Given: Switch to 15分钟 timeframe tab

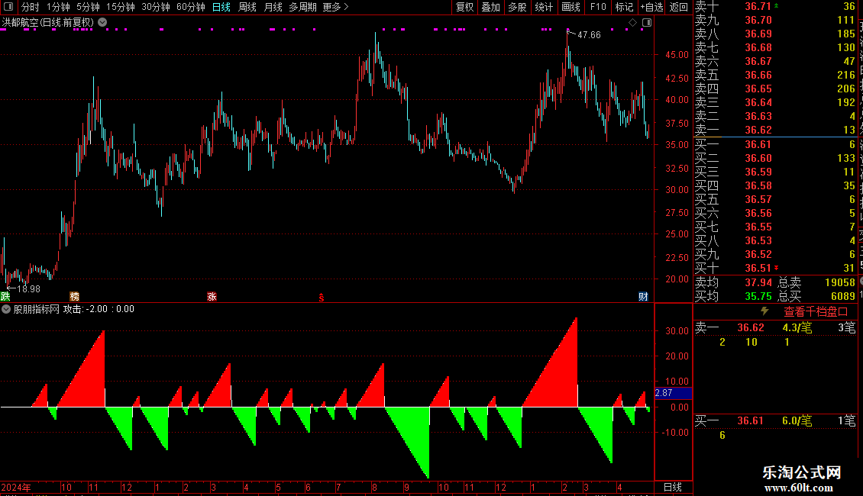Looking at the screenshot, I should pyautogui.click(x=121, y=7).
